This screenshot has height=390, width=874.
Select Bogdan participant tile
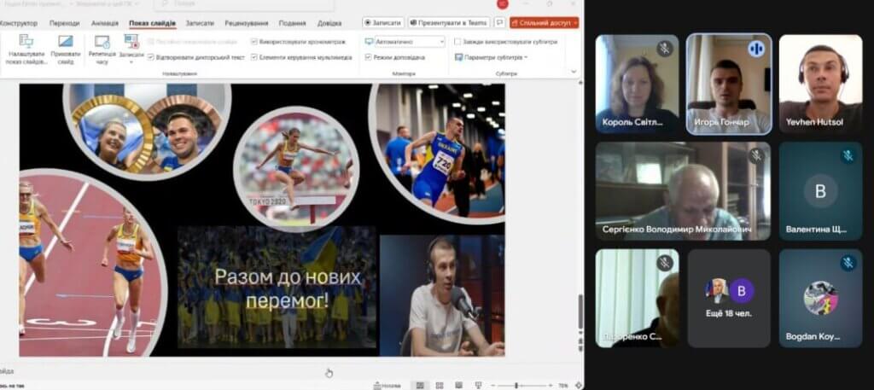point(820,298)
